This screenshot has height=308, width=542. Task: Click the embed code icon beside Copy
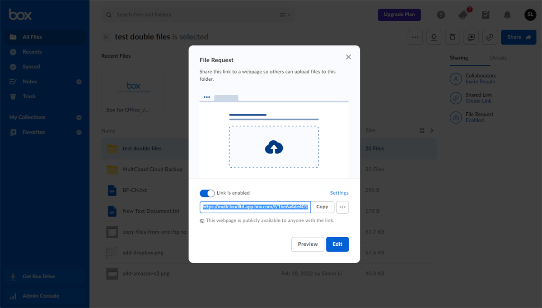(x=342, y=207)
